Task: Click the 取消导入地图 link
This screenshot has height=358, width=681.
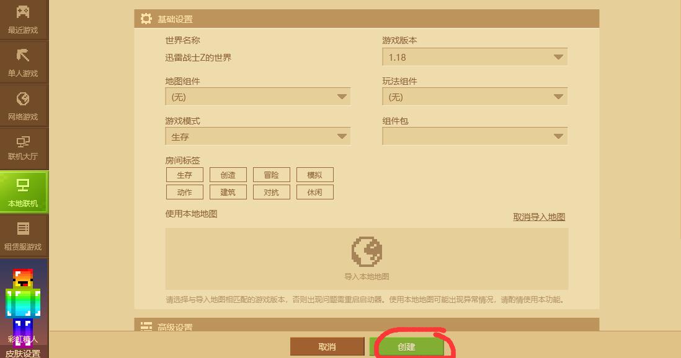Action: pos(539,217)
